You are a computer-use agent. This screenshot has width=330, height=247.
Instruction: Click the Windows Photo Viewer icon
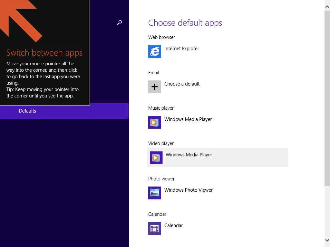click(x=154, y=193)
